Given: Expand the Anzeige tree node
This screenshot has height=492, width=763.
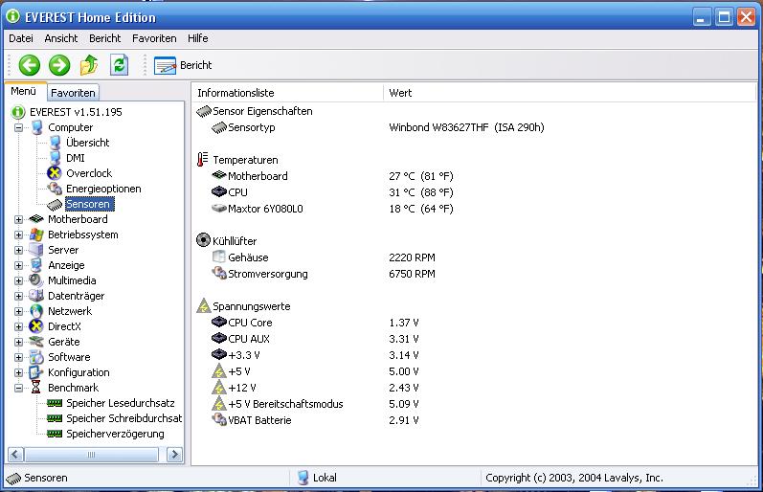Looking at the screenshot, I should pyautogui.click(x=18, y=265).
